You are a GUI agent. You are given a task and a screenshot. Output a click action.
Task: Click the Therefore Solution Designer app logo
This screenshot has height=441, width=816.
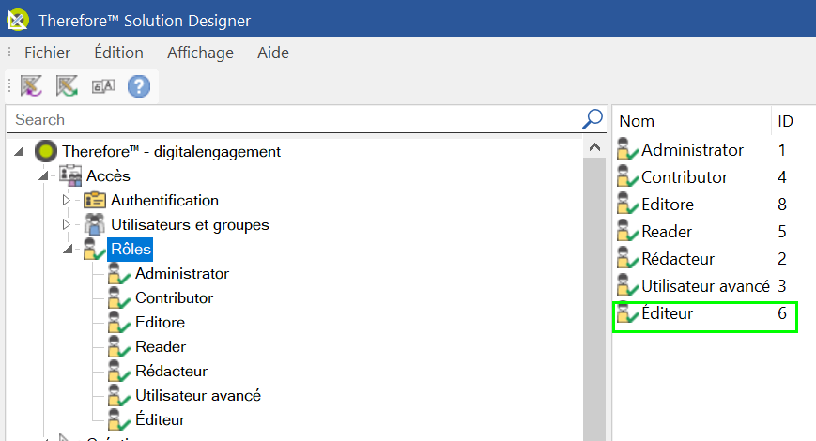[x=17, y=21]
